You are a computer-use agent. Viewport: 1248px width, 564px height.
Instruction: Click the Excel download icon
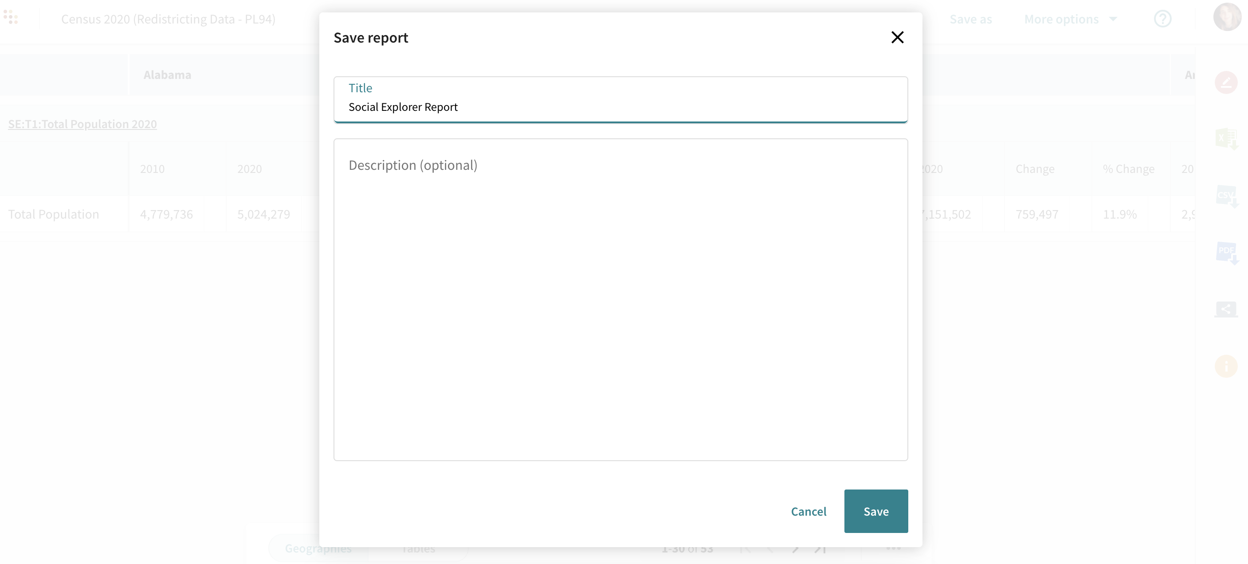(x=1226, y=139)
